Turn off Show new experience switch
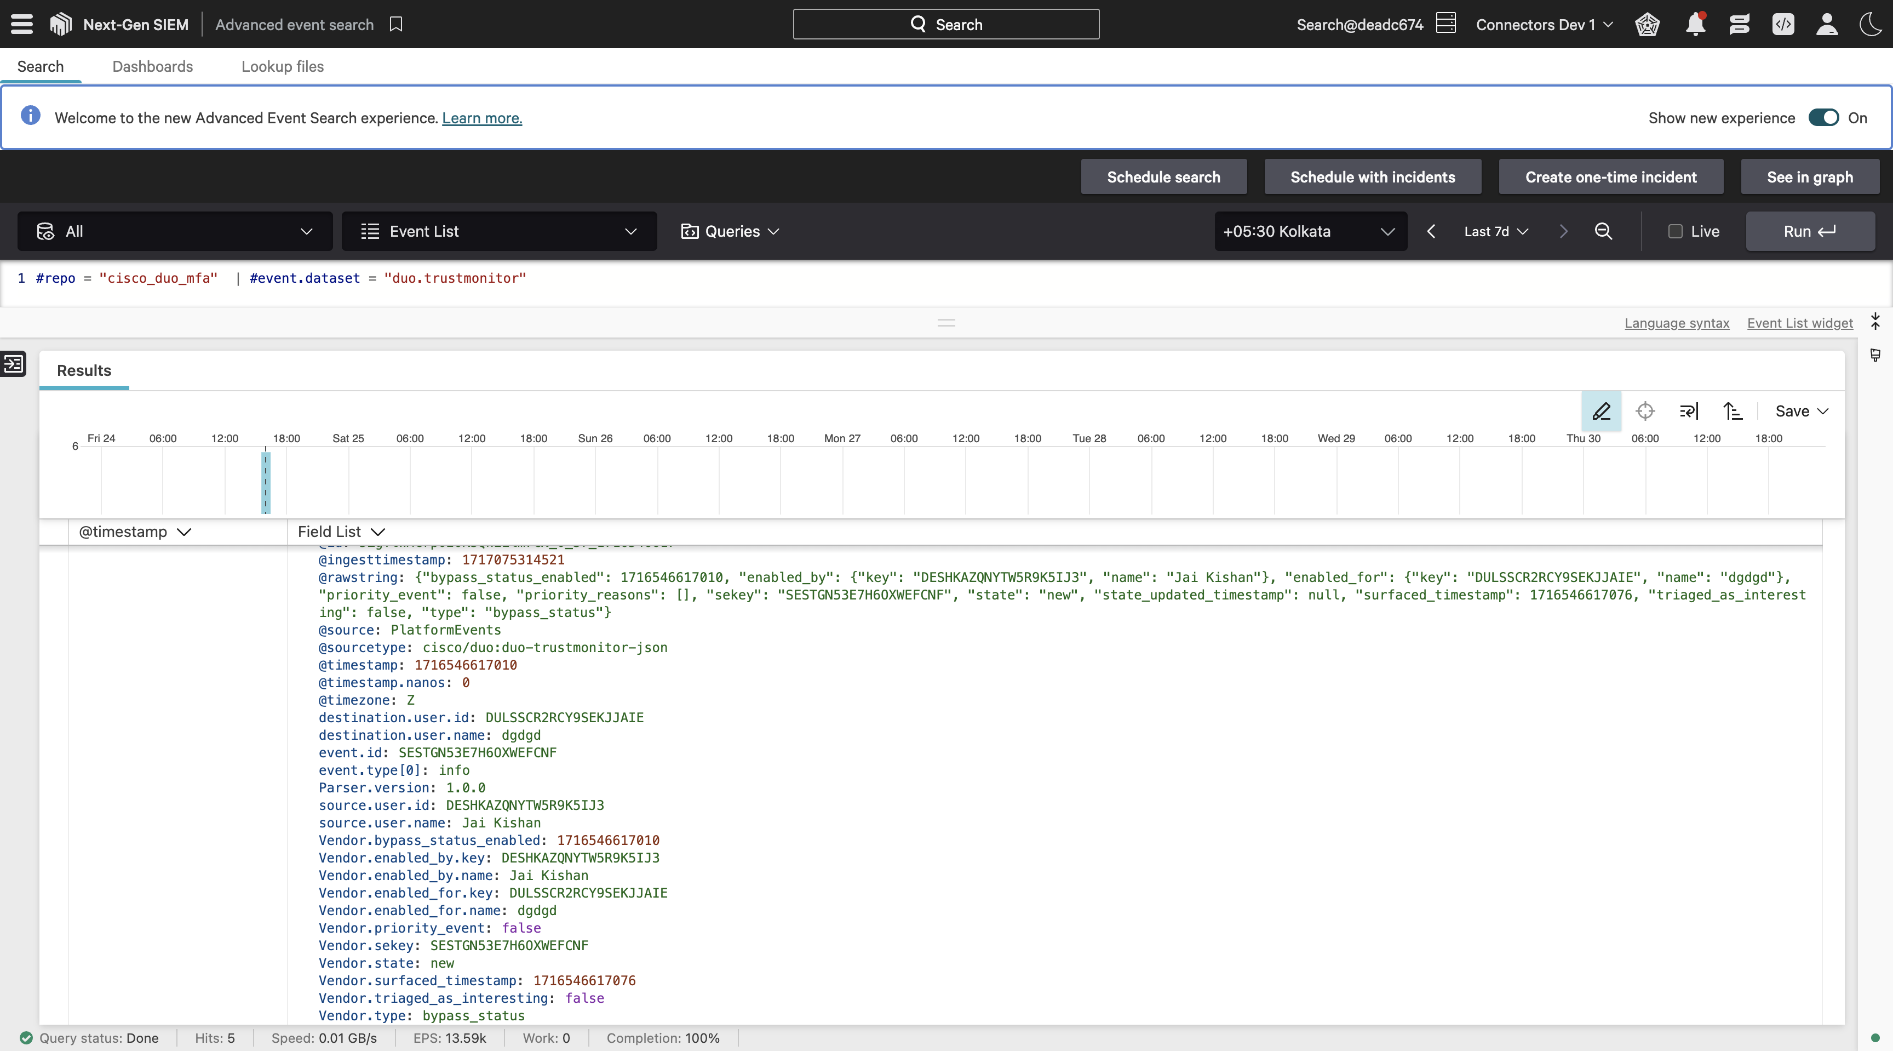The height and width of the screenshot is (1051, 1893). pos(1823,118)
